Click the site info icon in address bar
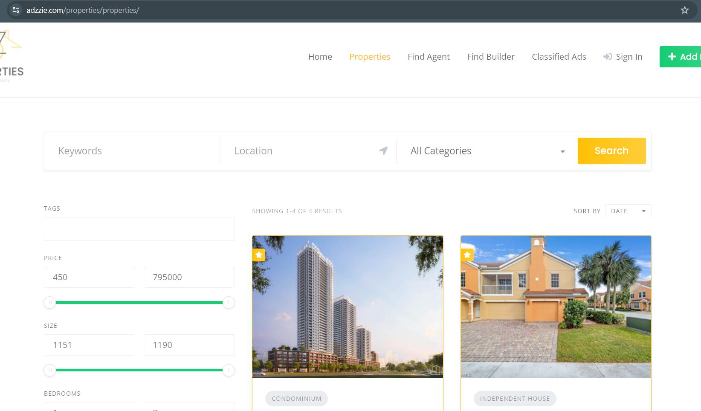 click(x=16, y=10)
